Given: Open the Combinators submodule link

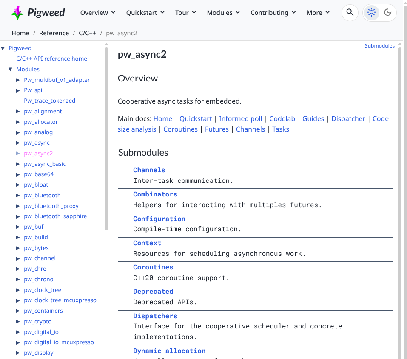Looking at the screenshot, I should click(x=155, y=194).
